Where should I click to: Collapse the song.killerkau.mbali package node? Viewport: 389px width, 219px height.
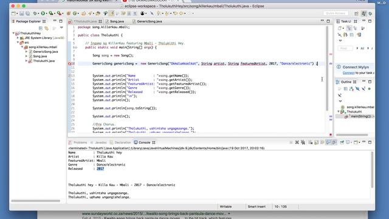point(22,47)
